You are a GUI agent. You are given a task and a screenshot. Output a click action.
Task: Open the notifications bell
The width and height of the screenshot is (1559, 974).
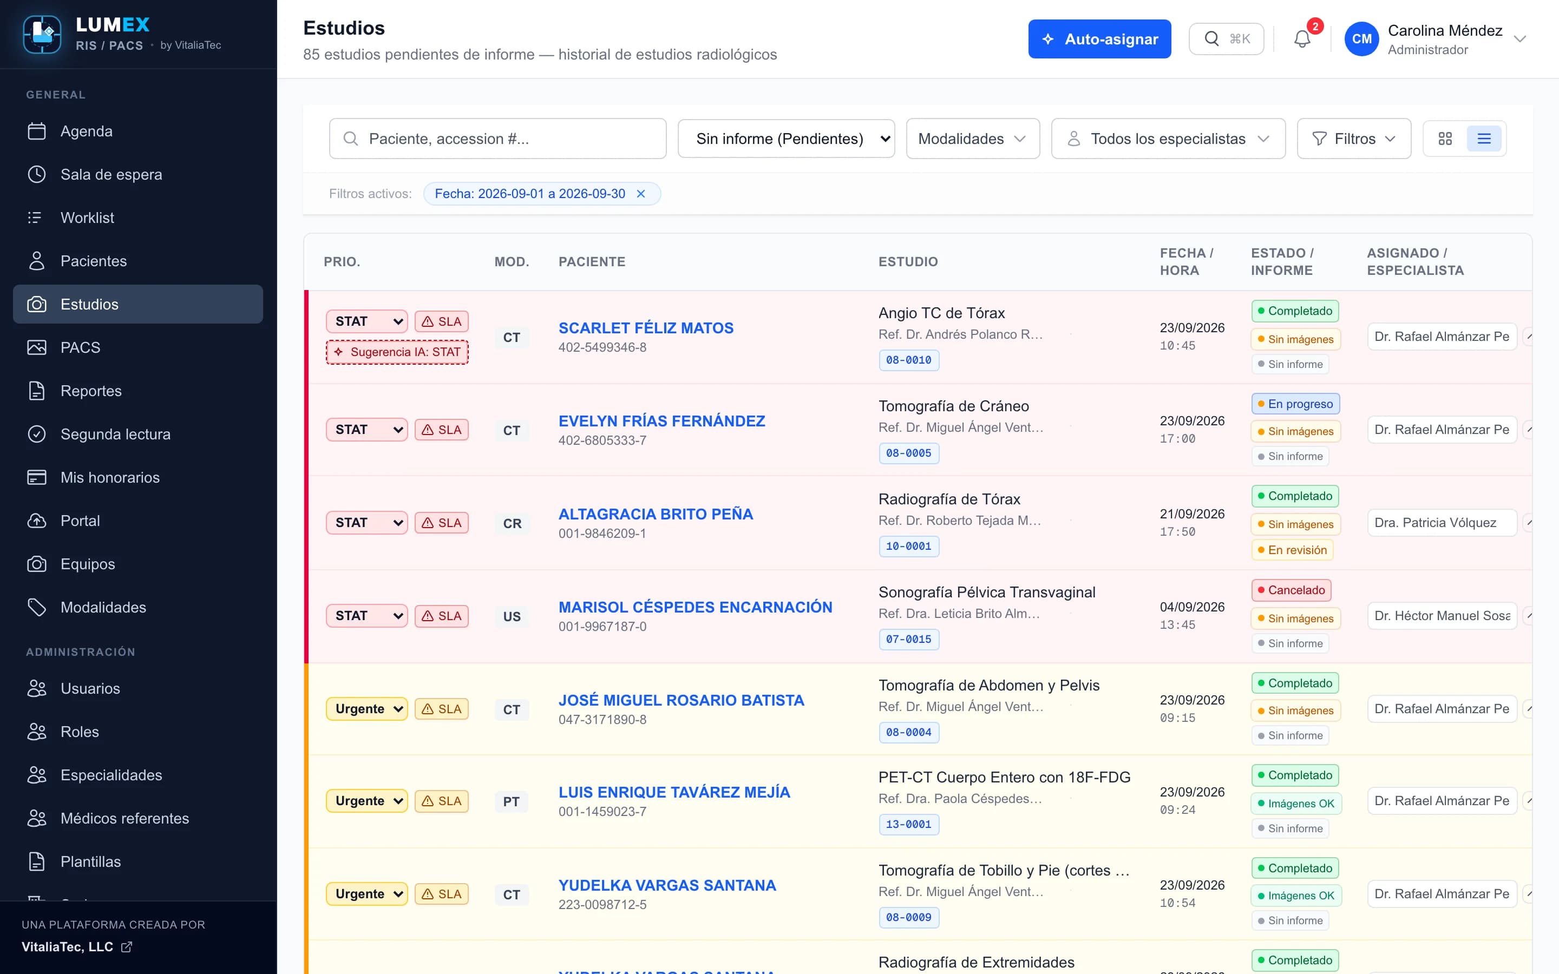click(1302, 38)
